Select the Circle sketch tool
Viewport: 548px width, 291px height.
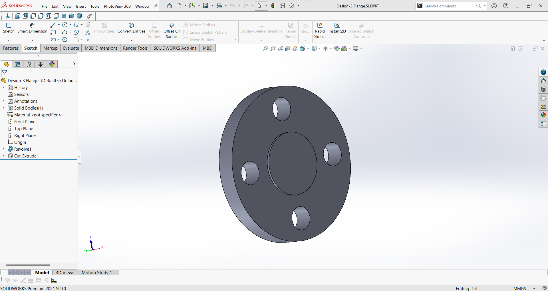coord(65,25)
